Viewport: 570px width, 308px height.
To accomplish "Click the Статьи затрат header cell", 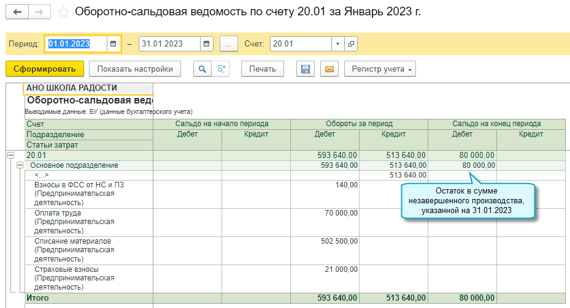I will click(x=89, y=145).
